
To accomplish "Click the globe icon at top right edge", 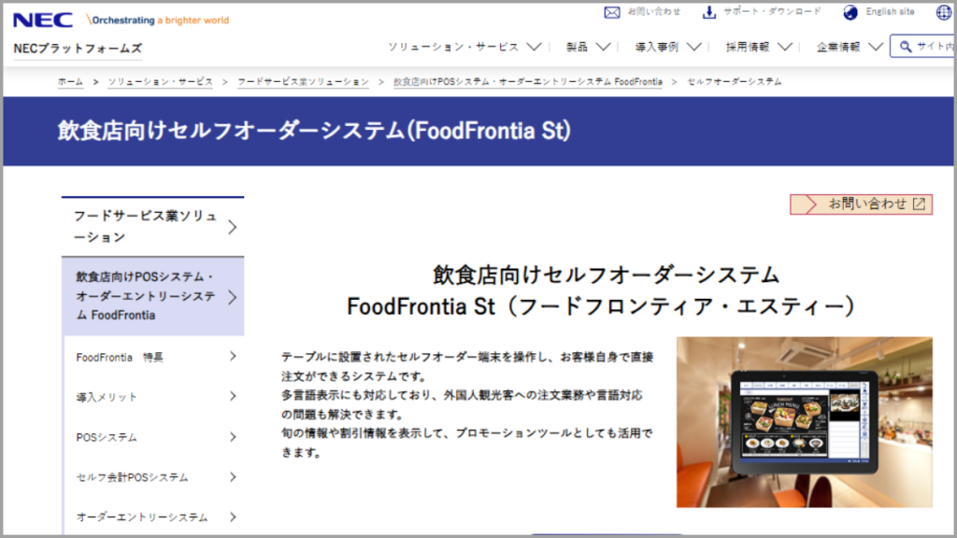I will click(x=942, y=12).
